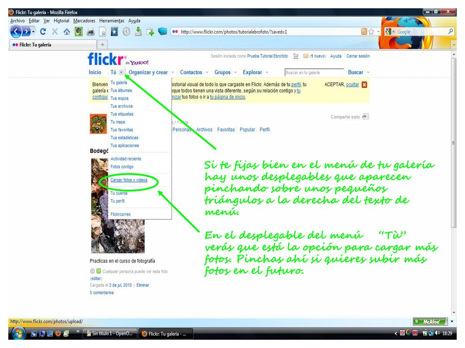Open the Favoritas gallery link
This screenshot has height=348, width=465.
pyautogui.click(x=226, y=130)
